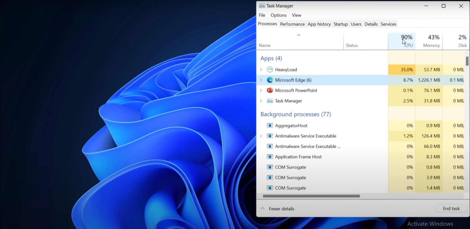The height and width of the screenshot is (229, 470).
Task: Select the AggregatorHost process
Action: coord(360,126)
